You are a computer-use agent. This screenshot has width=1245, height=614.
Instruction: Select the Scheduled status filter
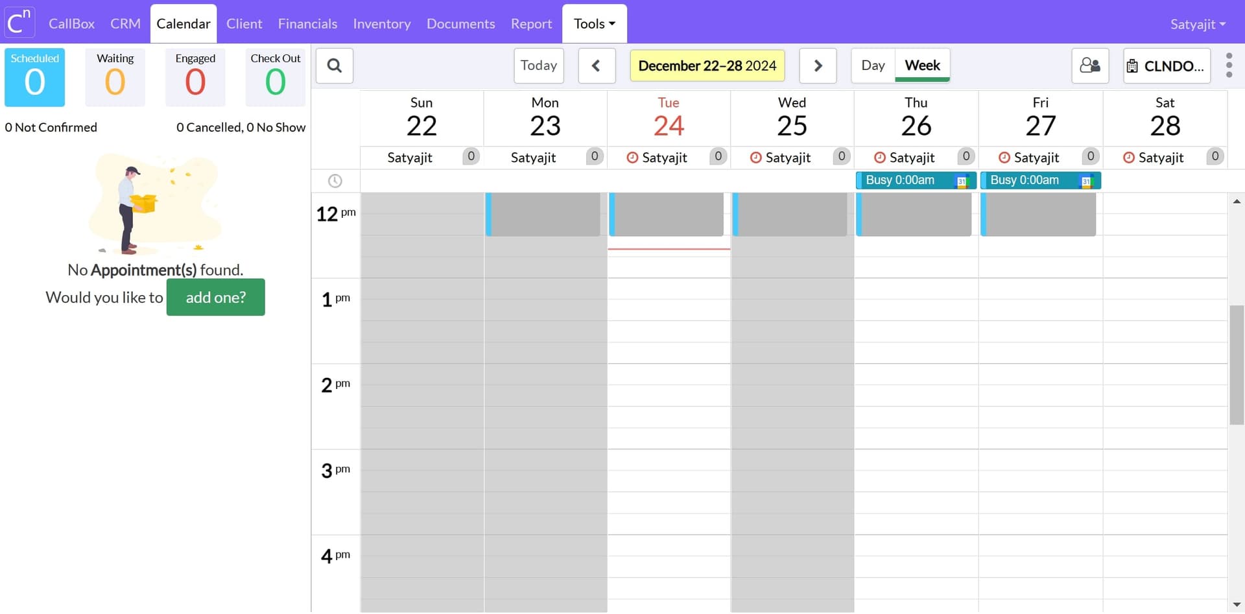(34, 77)
